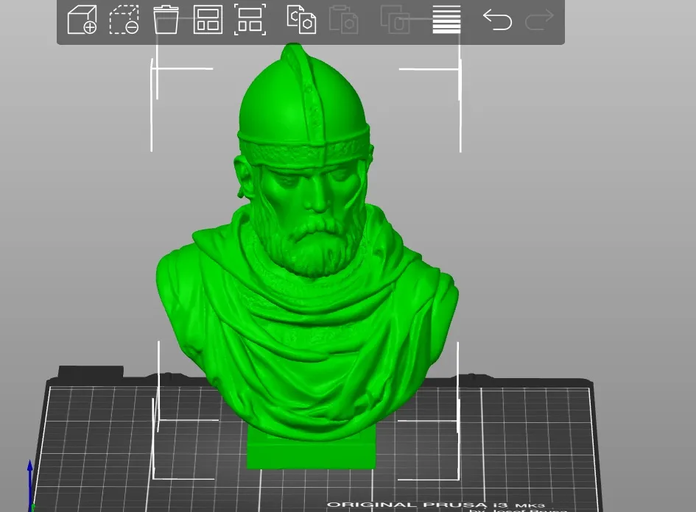This screenshot has height=512, width=696.
Task: Click the Delete all trash can icon
Action: tap(166, 20)
